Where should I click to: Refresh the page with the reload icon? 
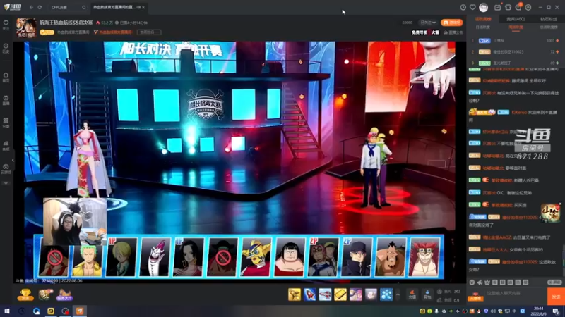coord(40,7)
